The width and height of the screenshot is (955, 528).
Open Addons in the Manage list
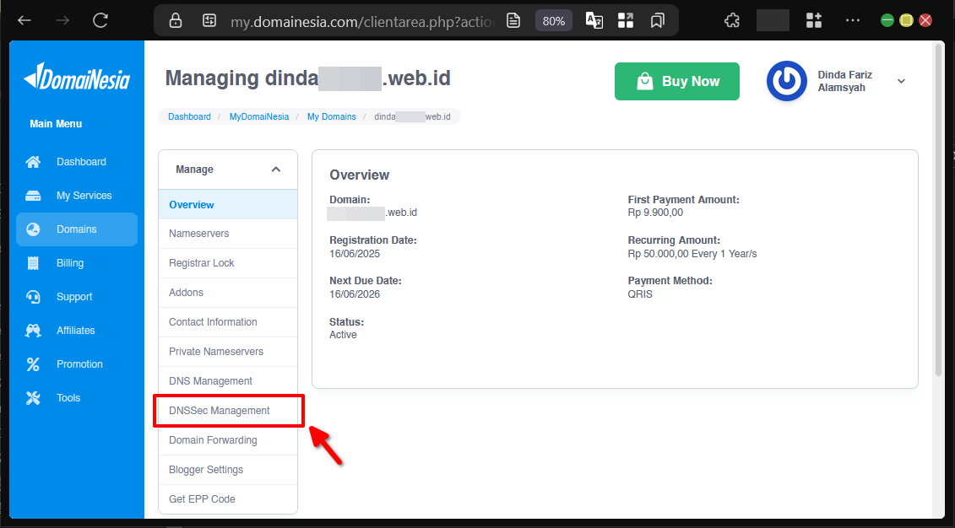pos(228,293)
